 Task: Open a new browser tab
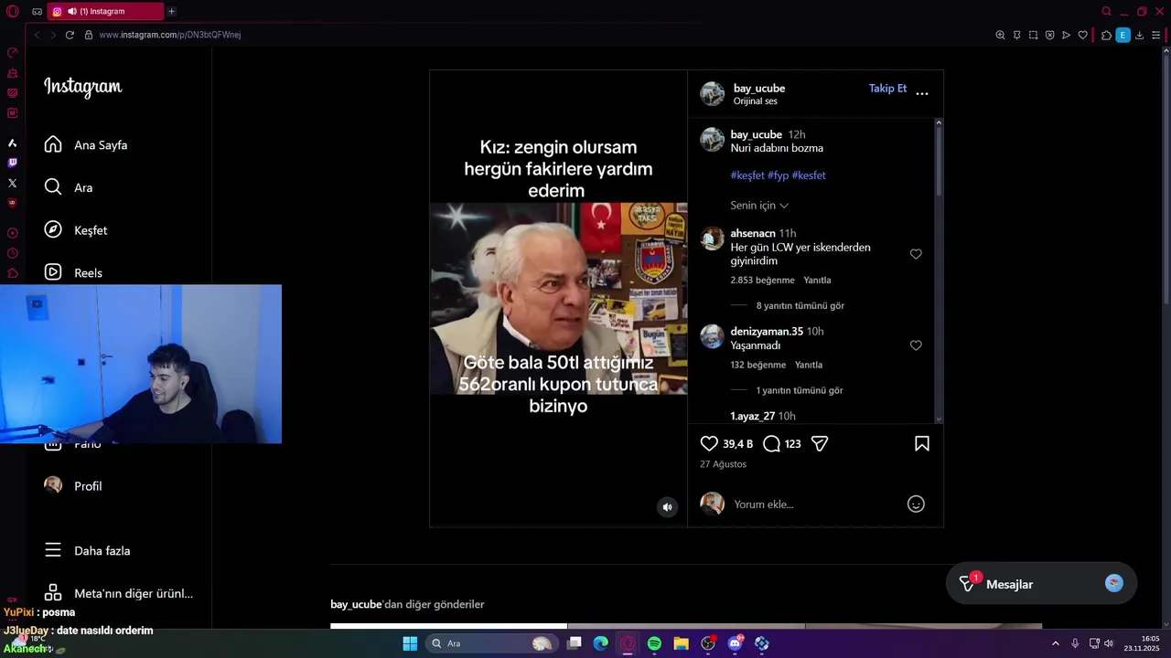tap(171, 11)
